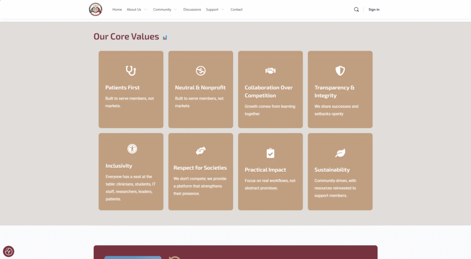Click the site logo in the navbar
471x259 pixels.
click(x=96, y=9)
